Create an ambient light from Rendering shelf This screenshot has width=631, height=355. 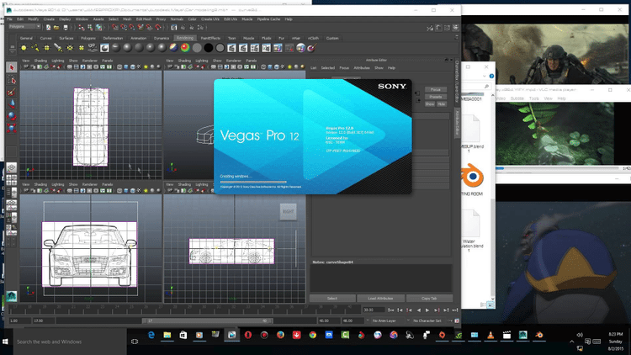pyautogui.click(x=24, y=48)
